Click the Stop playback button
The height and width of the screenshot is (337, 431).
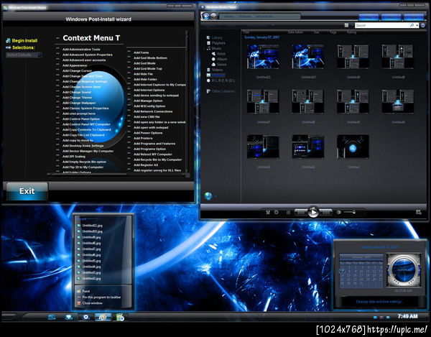[288, 212]
